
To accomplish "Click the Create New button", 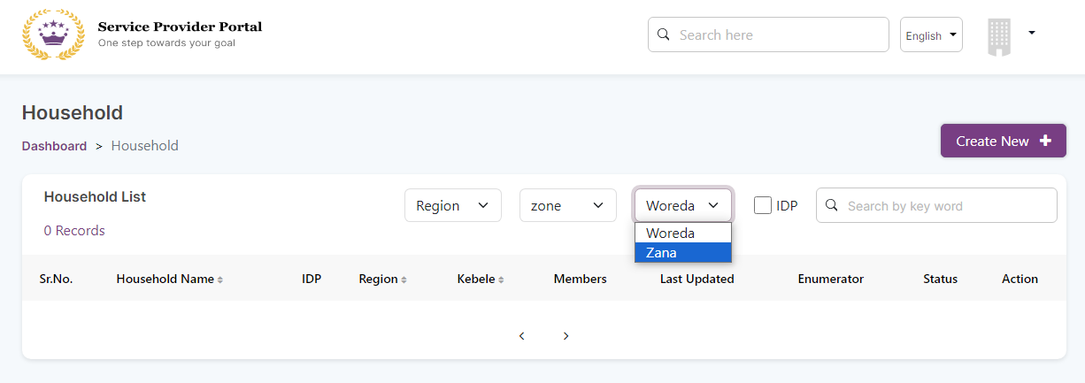I will pos(1003,141).
